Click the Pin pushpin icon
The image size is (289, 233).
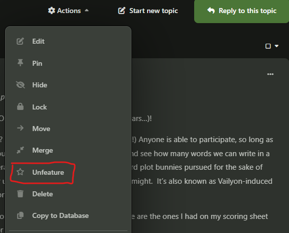(x=20, y=63)
